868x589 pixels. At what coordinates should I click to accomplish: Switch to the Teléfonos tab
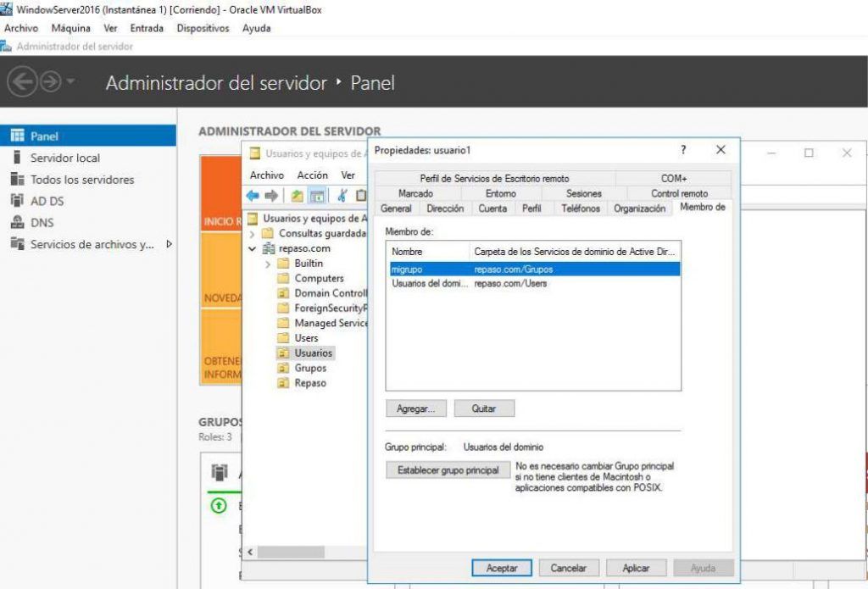click(x=580, y=208)
